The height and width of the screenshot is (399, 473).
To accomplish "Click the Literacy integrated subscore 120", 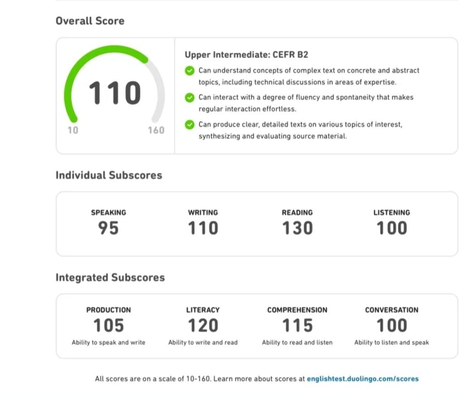I will pos(203,326).
